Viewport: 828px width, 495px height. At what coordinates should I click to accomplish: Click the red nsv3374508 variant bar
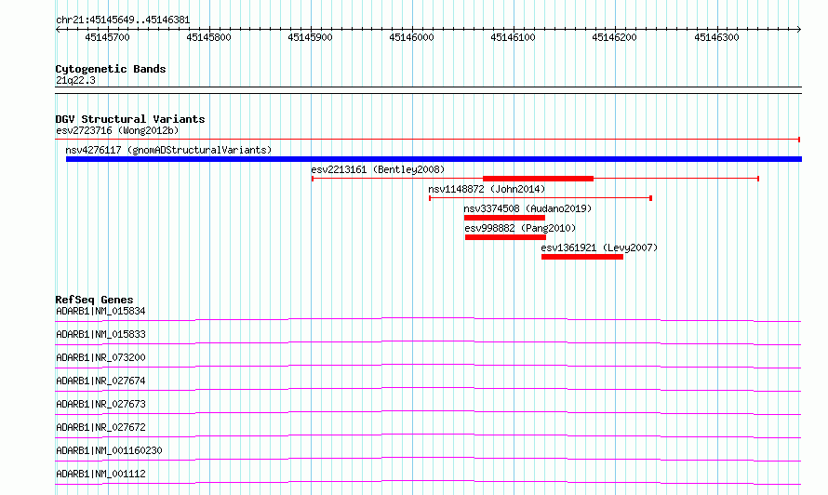click(504, 218)
